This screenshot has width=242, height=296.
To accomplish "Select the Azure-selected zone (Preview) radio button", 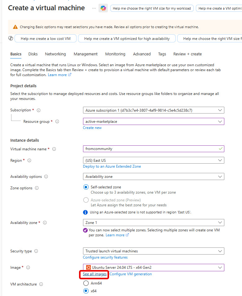I will click(x=86, y=200).
